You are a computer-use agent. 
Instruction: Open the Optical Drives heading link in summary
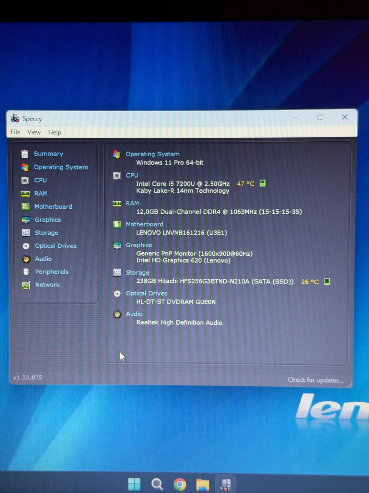click(147, 293)
